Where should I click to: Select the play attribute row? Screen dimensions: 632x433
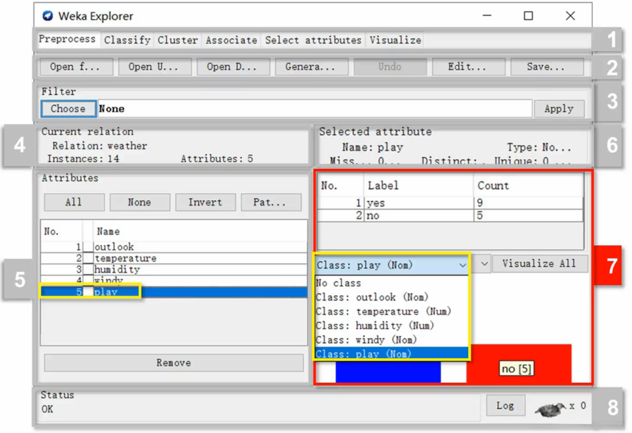click(174, 292)
